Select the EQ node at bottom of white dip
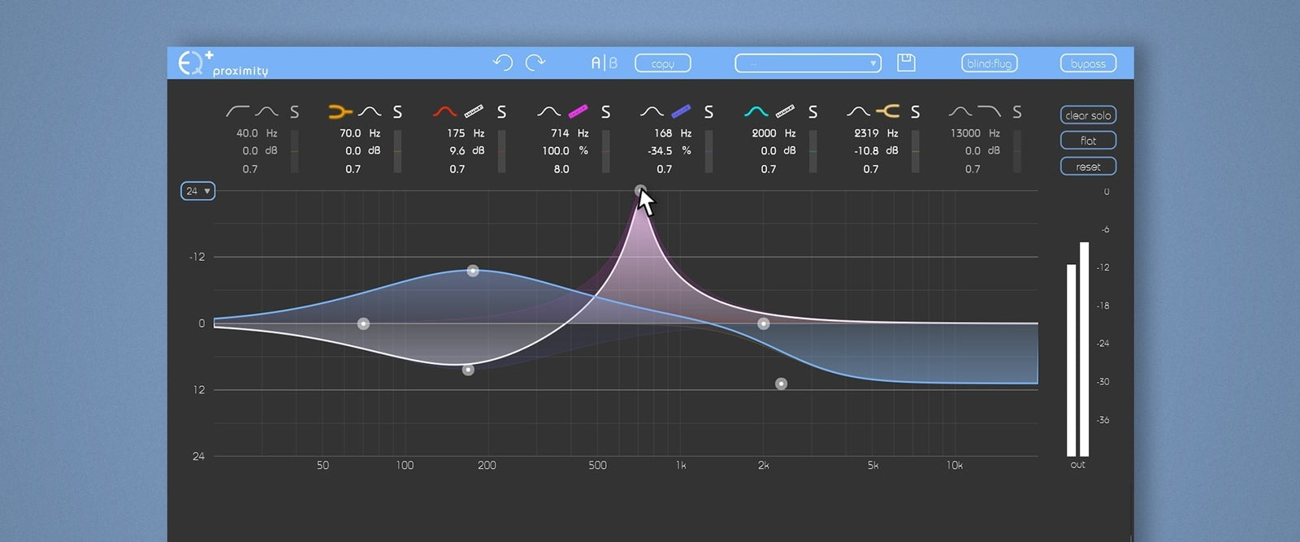Screen dimensions: 1300x542 point(468,370)
